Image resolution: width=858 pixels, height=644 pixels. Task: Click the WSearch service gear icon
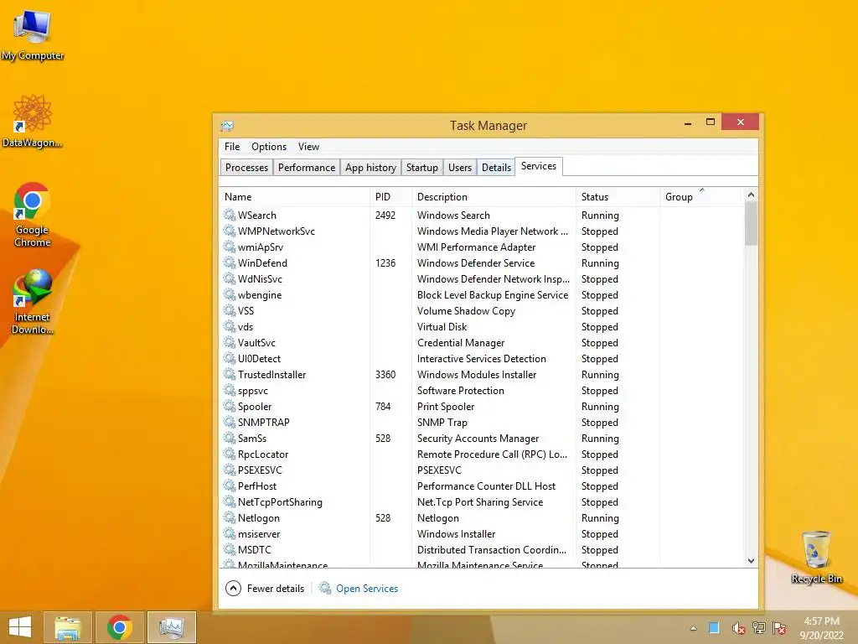point(230,215)
